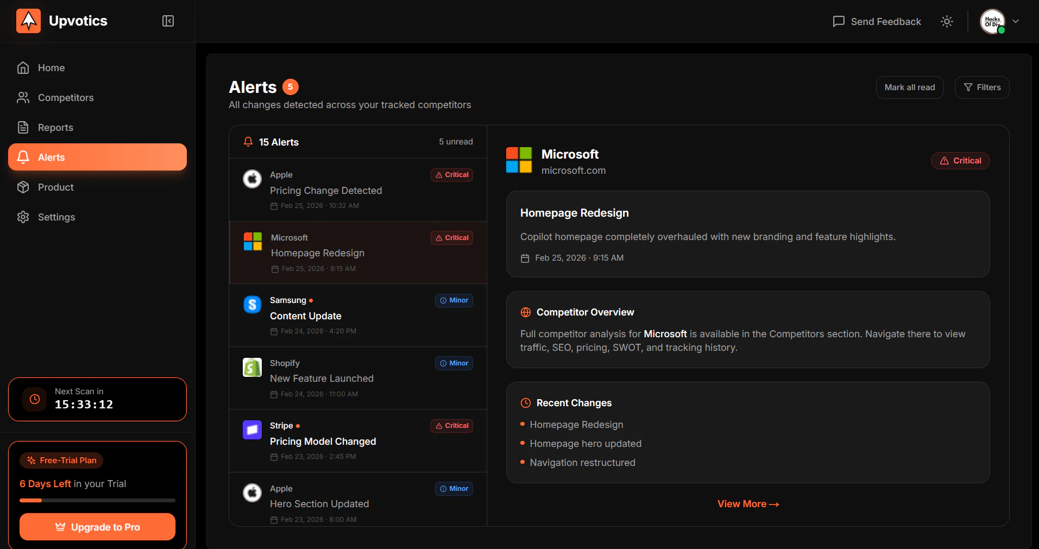Click the Microsoft logo in alert details
The height and width of the screenshot is (549, 1039).
[519, 160]
